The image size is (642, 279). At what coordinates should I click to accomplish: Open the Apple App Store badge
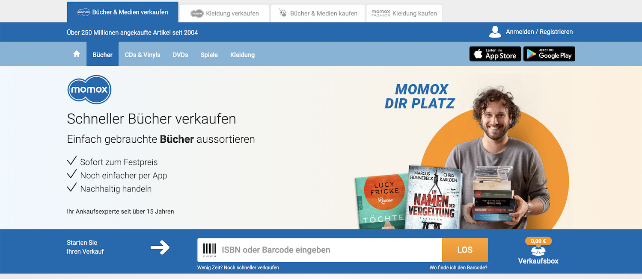(x=495, y=54)
